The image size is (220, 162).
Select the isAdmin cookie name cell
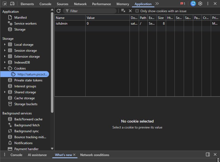(x=70, y=23)
